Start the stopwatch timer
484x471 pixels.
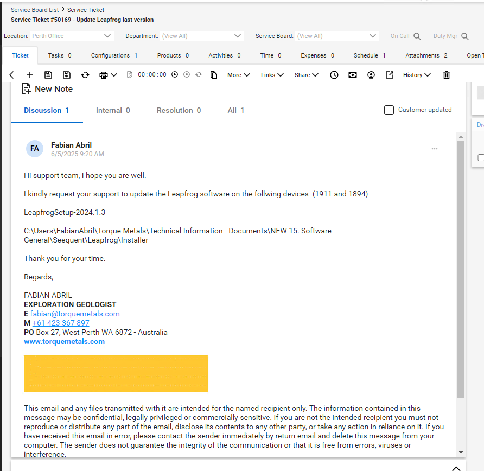click(x=175, y=74)
